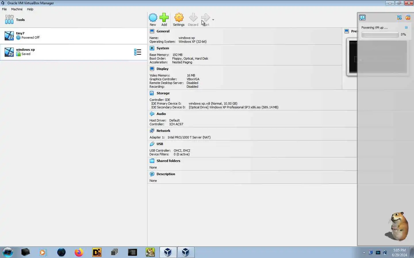Open the Shared folders heading link

[x=168, y=161]
